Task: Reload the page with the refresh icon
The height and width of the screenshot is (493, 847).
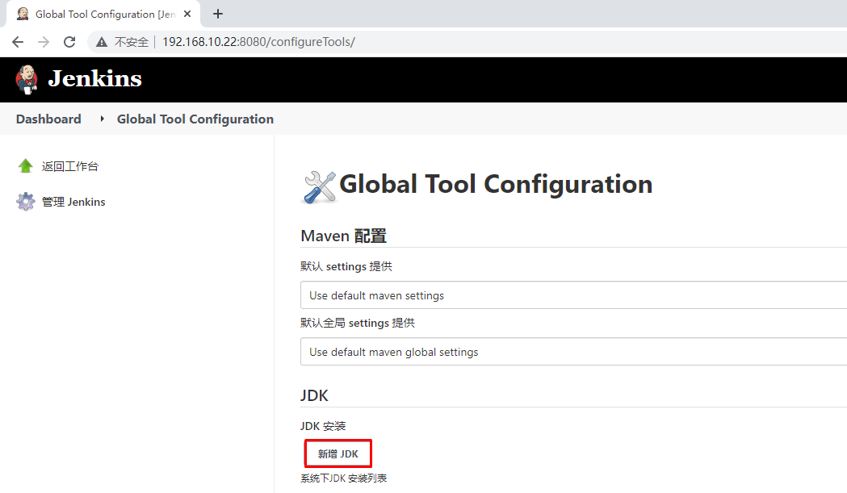Action: pyautogui.click(x=69, y=42)
